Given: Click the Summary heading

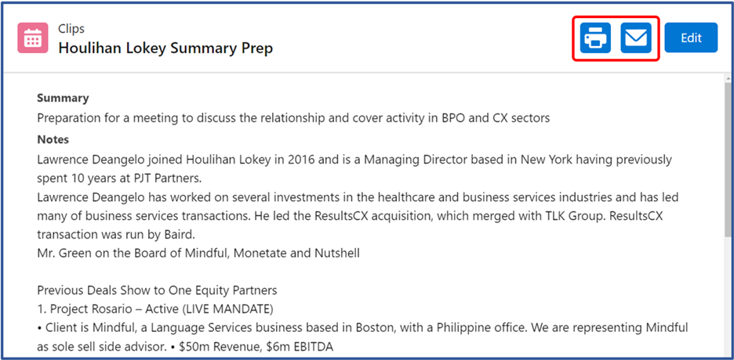Looking at the screenshot, I should 63,98.
